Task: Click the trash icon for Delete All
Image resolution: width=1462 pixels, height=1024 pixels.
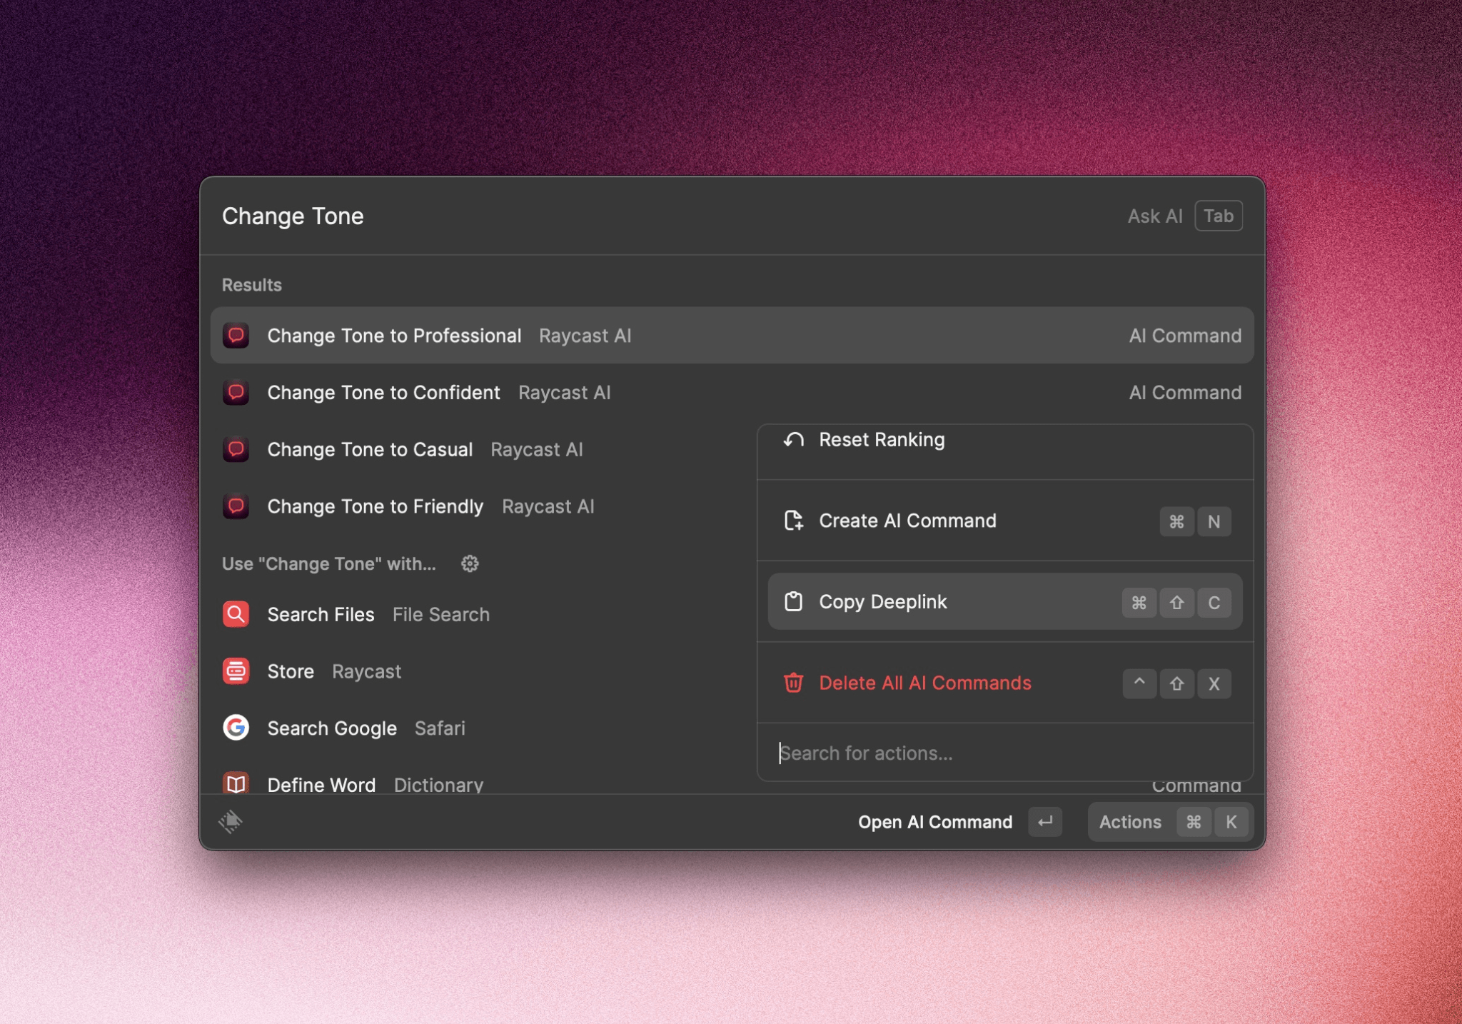Action: [793, 683]
